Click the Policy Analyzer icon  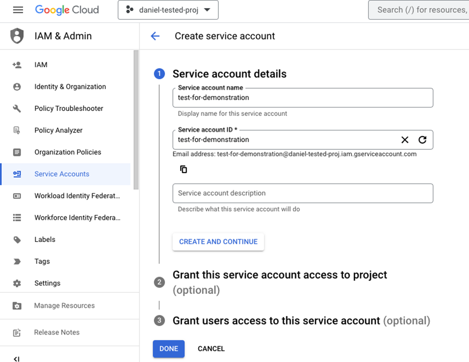click(17, 130)
